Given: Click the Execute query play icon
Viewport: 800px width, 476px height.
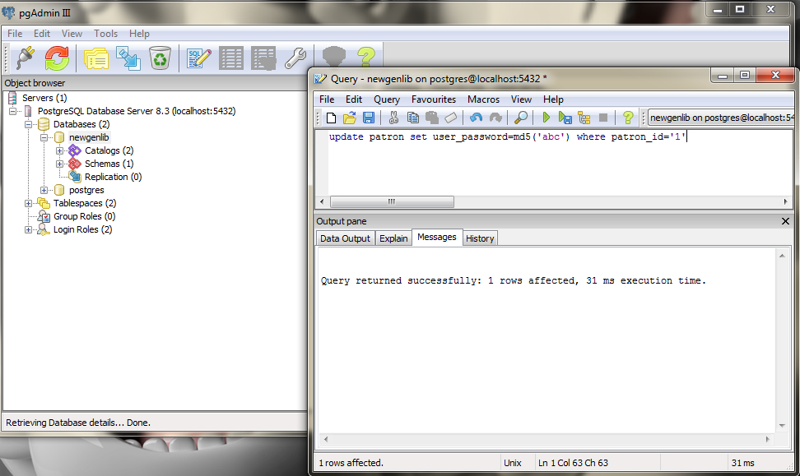Looking at the screenshot, I should (x=545, y=118).
